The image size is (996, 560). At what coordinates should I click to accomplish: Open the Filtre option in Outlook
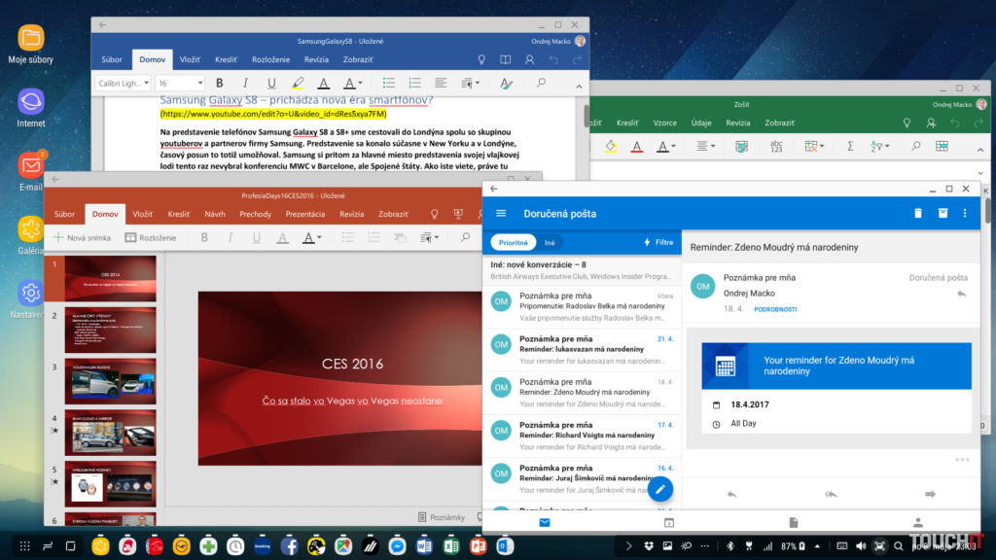(x=658, y=243)
